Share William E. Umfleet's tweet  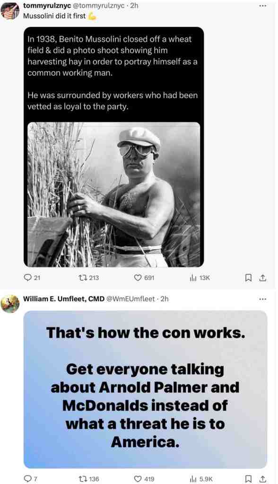pyautogui.click(x=262, y=479)
